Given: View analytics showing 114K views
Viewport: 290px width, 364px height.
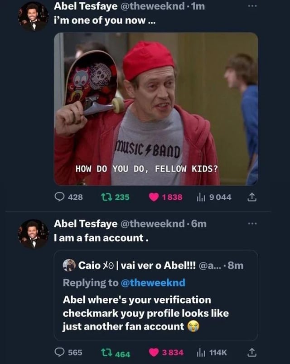Looking at the screenshot, I should coord(200,353).
